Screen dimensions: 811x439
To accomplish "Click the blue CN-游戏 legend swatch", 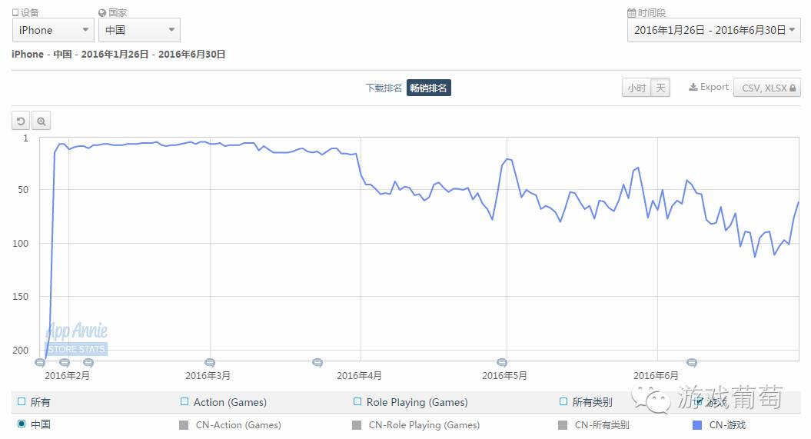I will click(x=697, y=424).
